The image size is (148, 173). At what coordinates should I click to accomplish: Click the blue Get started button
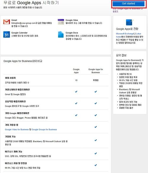point(128,4)
